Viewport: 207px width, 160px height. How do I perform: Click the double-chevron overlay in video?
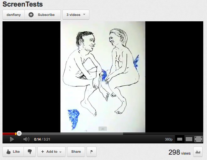point(103,129)
